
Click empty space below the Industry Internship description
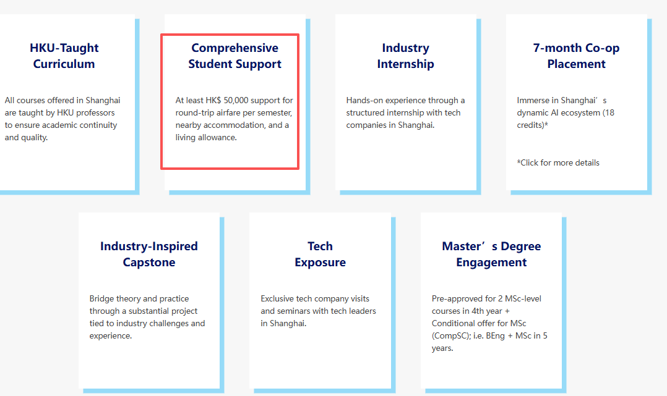pos(405,161)
